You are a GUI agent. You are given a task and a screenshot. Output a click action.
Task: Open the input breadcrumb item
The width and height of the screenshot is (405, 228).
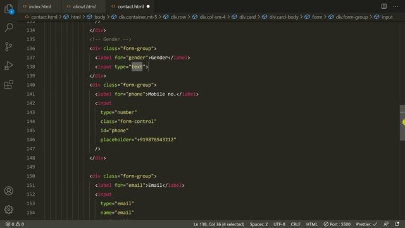tap(387, 17)
